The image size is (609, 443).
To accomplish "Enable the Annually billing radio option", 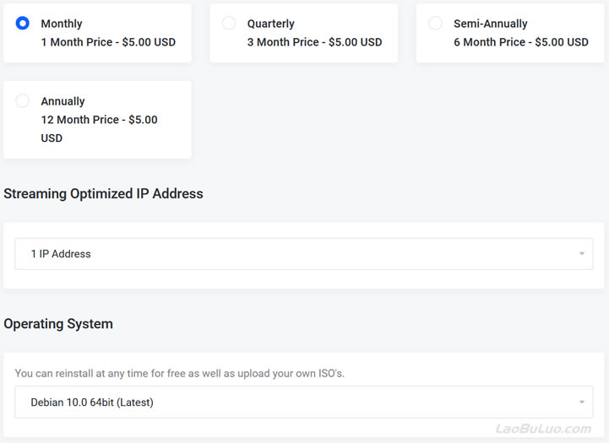I will pos(23,101).
